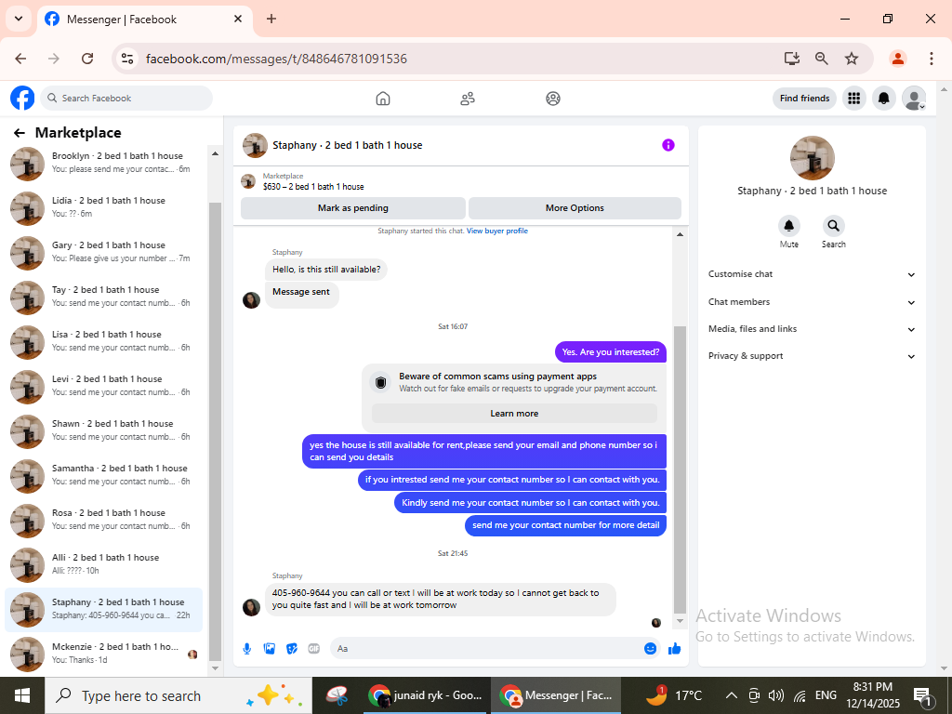Click the install app icon in address bar
This screenshot has height=714, width=952.
792,59
